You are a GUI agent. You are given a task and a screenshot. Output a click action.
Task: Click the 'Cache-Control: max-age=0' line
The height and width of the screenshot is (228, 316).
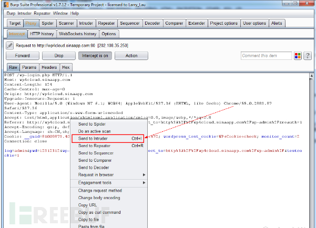(35, 89)
